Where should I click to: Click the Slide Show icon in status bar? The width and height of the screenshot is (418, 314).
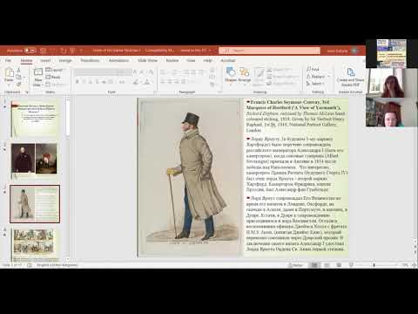(351, 265)
